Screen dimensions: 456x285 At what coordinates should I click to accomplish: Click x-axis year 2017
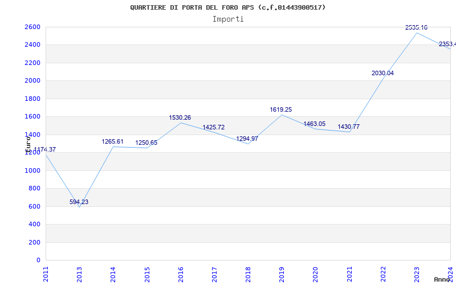click(214, 275)
